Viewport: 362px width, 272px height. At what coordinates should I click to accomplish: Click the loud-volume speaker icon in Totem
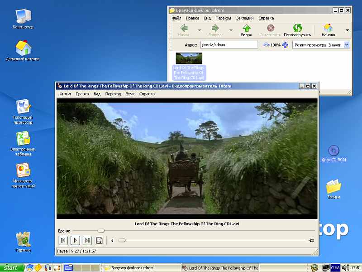[311, 241]
